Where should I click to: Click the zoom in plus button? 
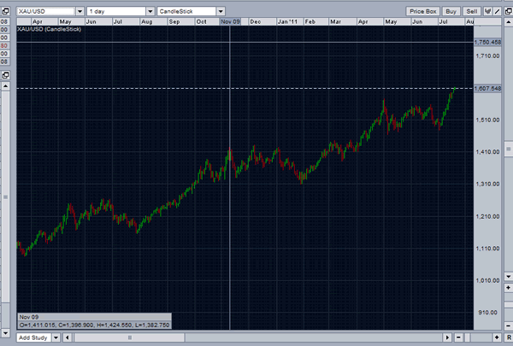pos(497,338)
